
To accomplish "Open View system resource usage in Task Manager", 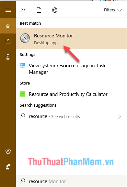I will pos(71,69).
